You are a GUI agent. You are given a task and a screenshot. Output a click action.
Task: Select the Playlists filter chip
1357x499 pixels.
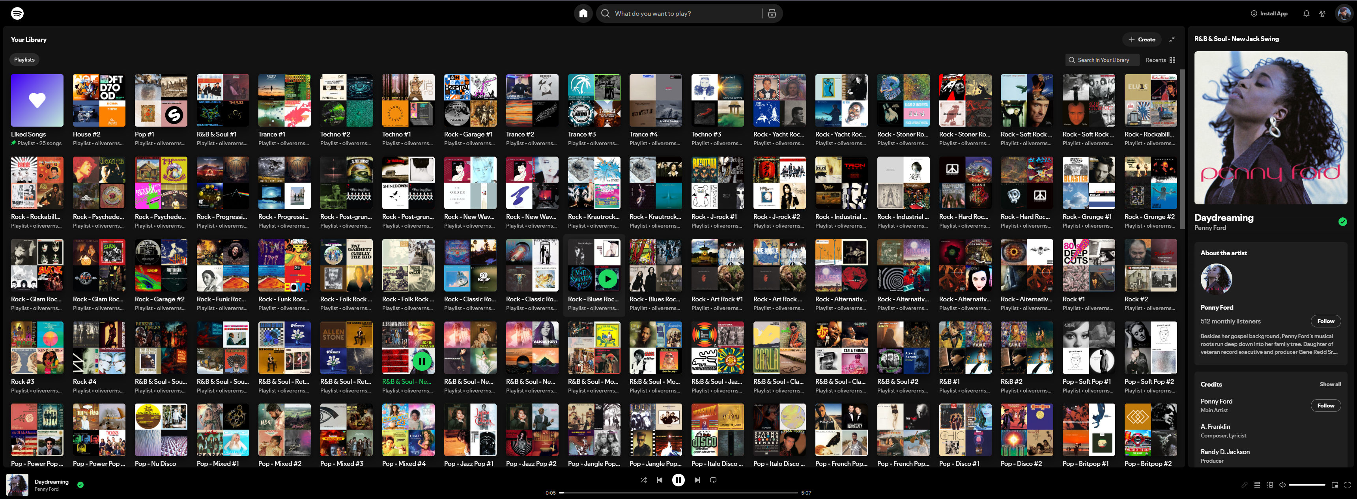pos(24,60)
